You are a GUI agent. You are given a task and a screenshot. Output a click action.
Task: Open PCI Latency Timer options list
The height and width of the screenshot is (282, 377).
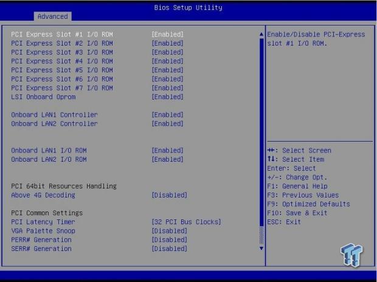(x=186, y=222)
